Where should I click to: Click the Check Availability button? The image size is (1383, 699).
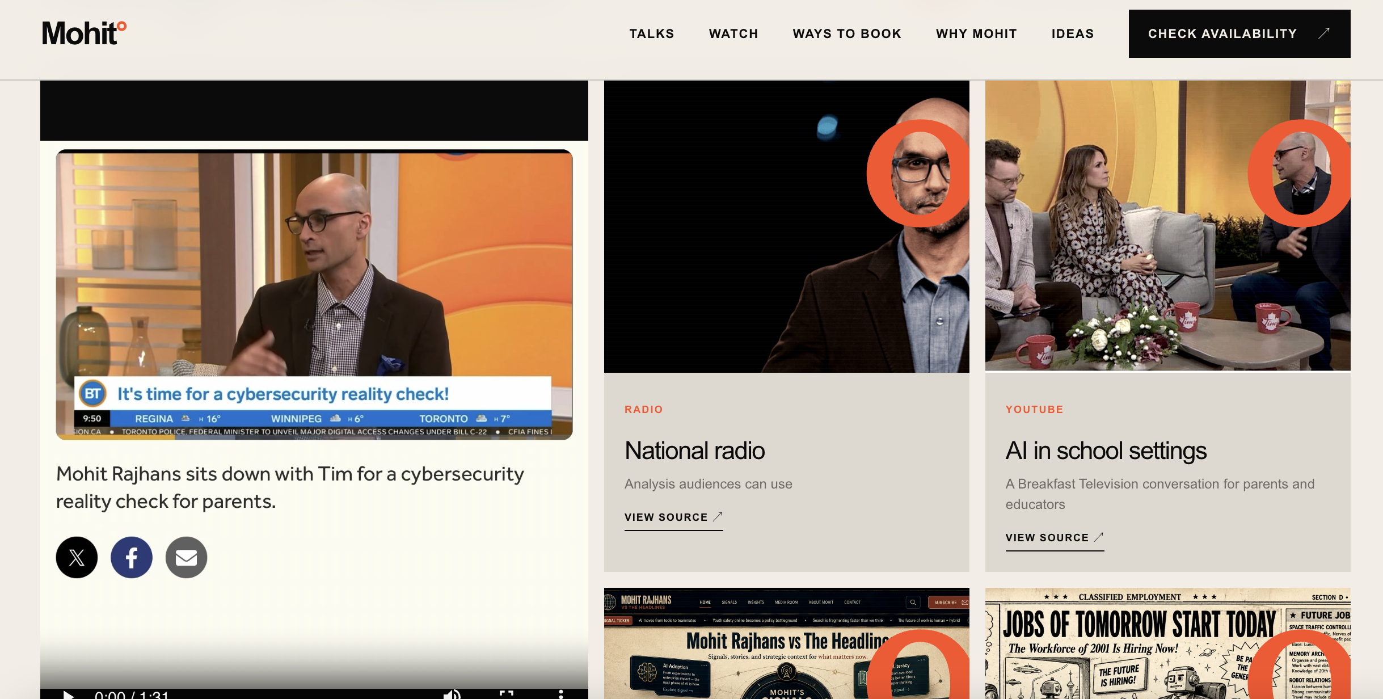(x=1239, y=33)
